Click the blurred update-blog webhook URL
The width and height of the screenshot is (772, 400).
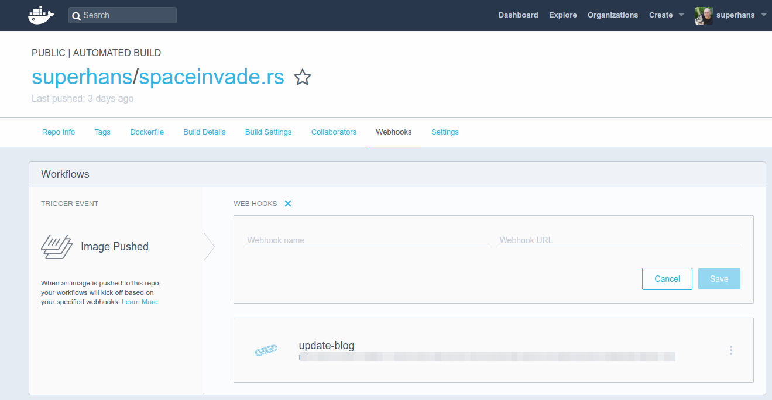(x=487, y=356)
